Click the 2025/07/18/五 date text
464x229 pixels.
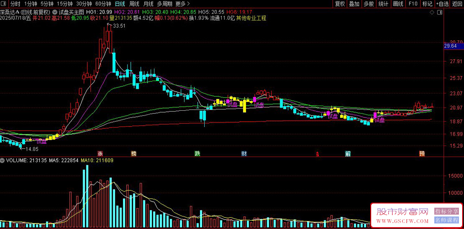pyautogui.click(x=16, y=18)
